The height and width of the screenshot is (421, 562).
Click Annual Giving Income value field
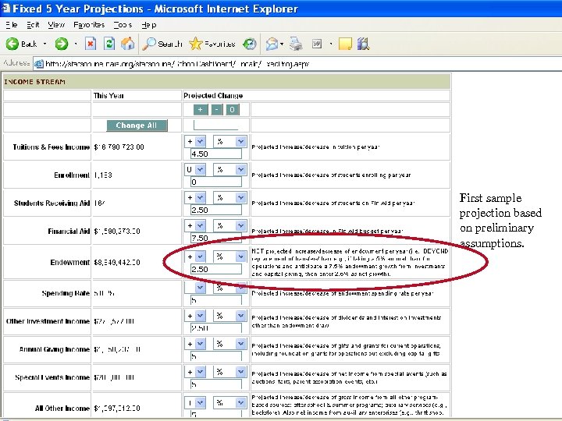[216, 356]
